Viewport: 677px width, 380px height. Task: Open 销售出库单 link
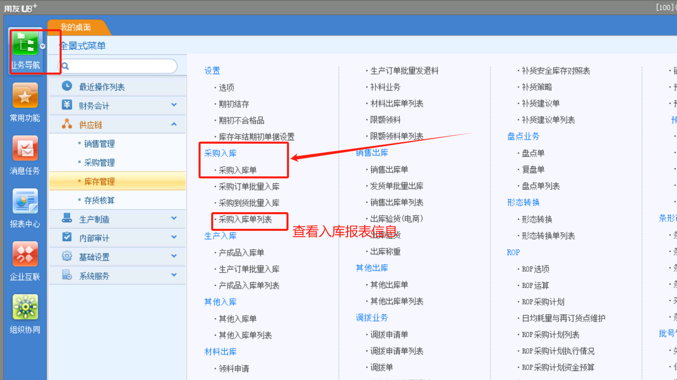[389, 170]
